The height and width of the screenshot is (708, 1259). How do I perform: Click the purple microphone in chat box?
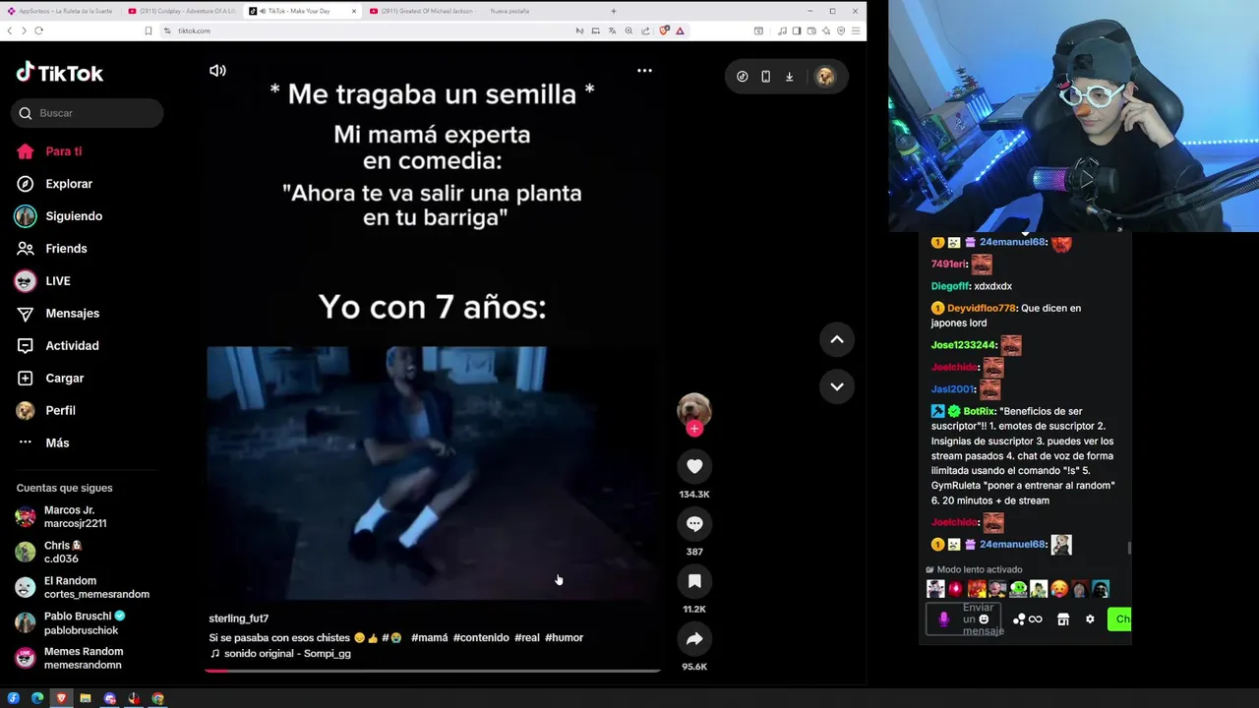click(x=943, y=619)
